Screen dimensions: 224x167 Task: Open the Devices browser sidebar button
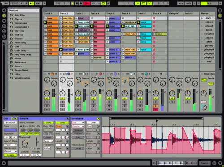click(x=4, y=15)
